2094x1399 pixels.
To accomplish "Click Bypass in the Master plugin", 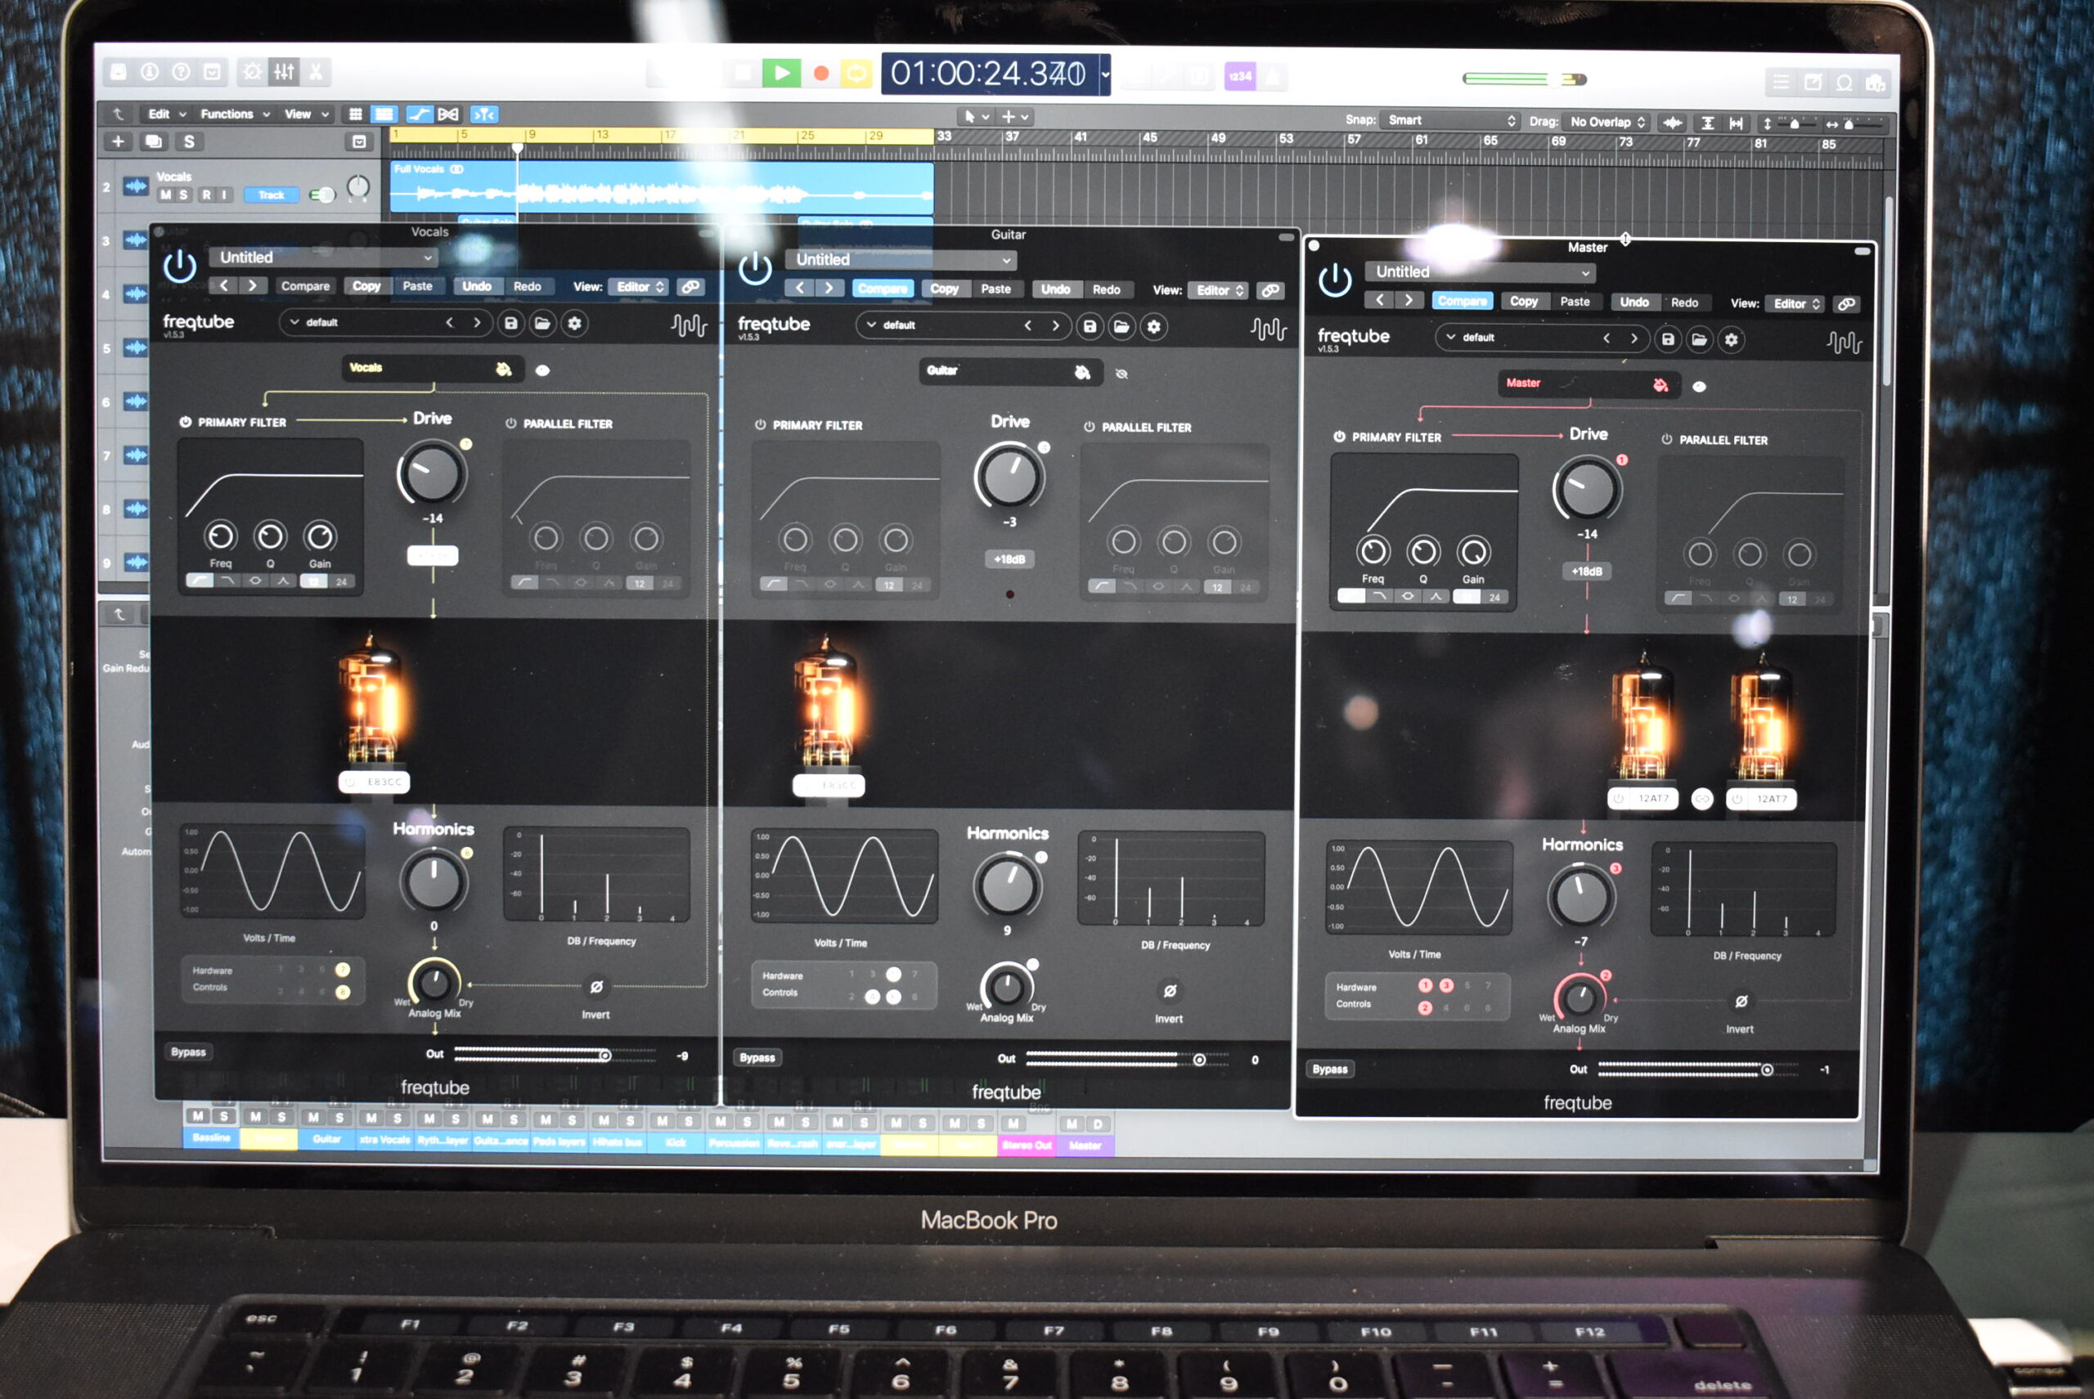I will [1330, 1069].
